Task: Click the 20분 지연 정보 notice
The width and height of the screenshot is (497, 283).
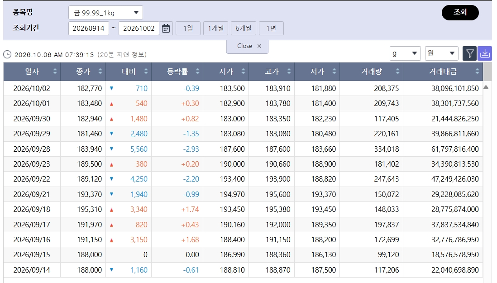Action: [x=122, y=54]
